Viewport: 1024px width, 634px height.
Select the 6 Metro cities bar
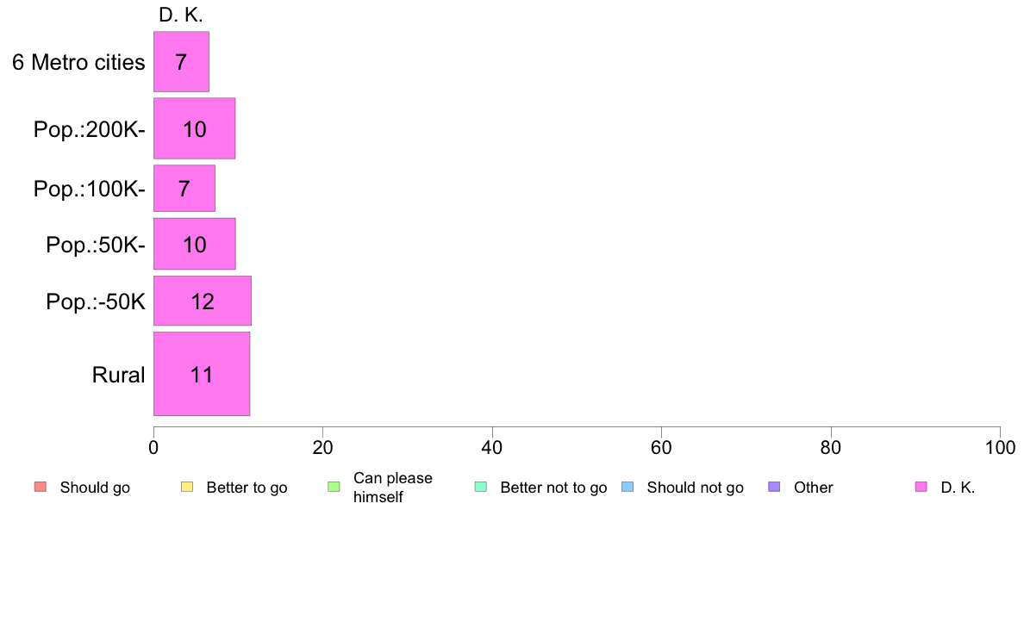click(182, 62)
